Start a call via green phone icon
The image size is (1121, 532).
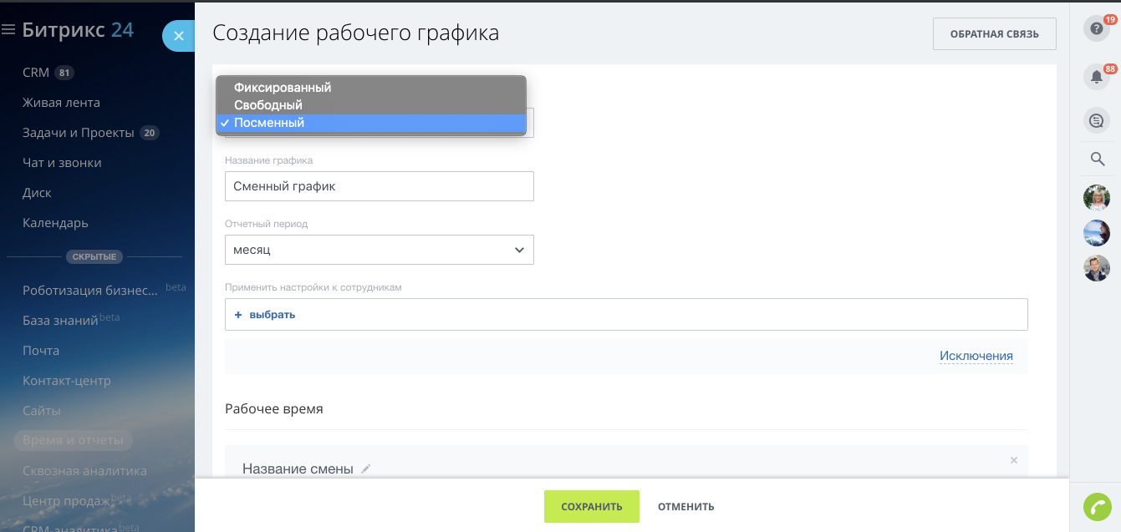(x=1099, y=508)
